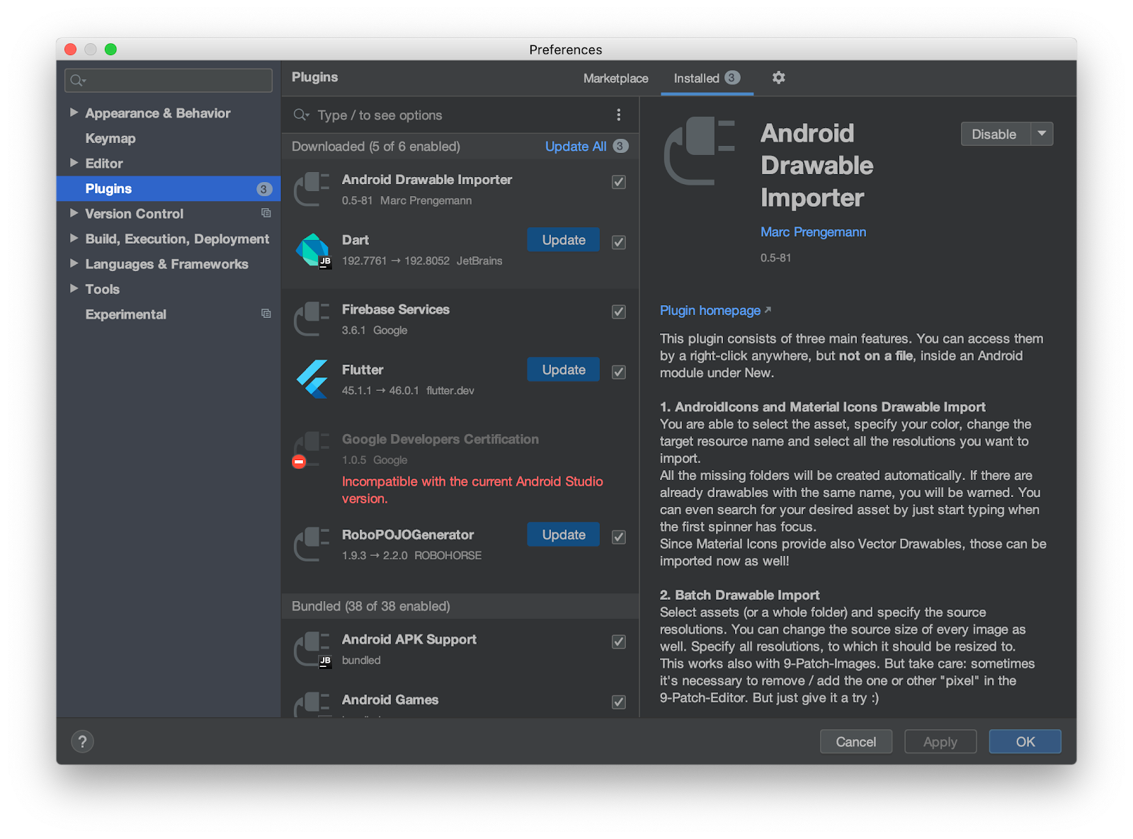Image resolution: width=1133 pixels, height=839 pixels.
Task: Click the Android Games plug icon
Action: point(312,705)
